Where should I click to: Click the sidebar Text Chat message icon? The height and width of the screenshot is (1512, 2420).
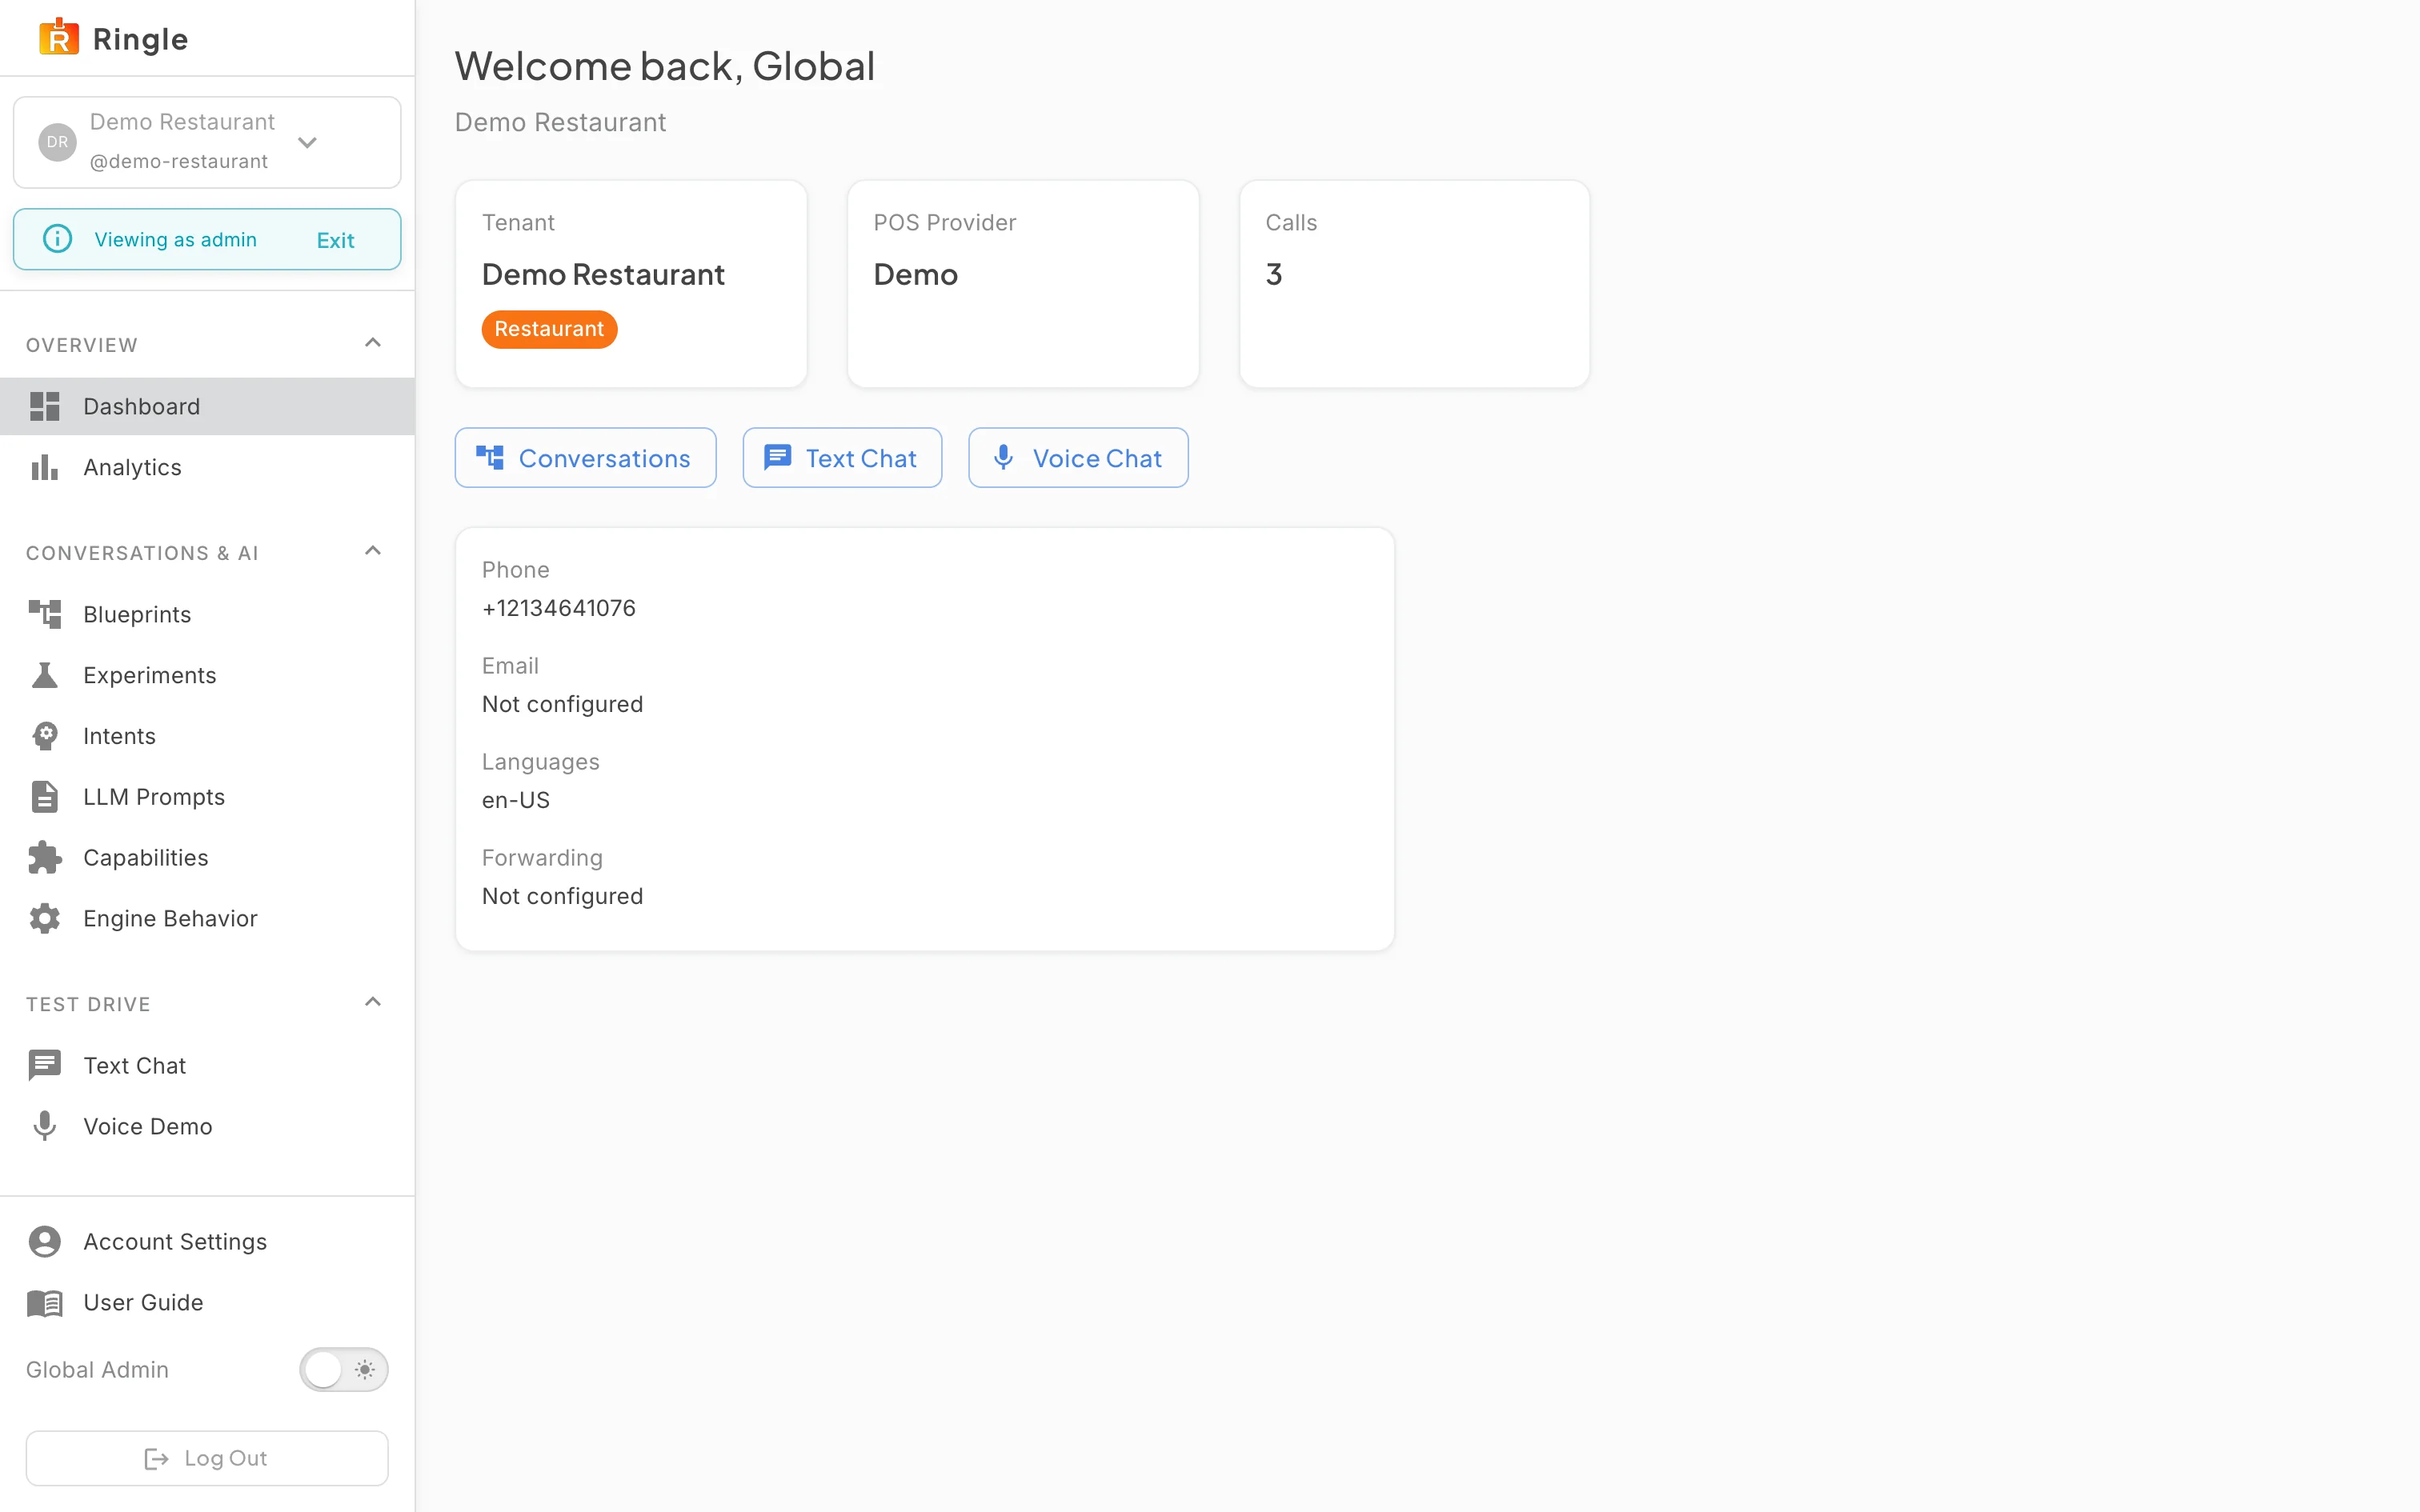click(45, 1065)
